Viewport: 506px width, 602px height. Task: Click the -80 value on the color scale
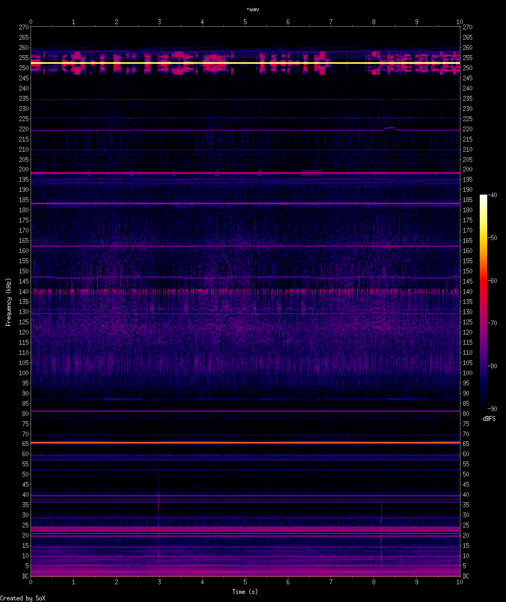493,366
